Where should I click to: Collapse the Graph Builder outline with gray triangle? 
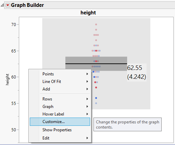pos(2,5)
